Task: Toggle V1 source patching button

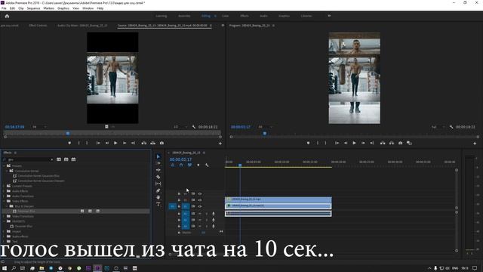Action: (173, 206)
